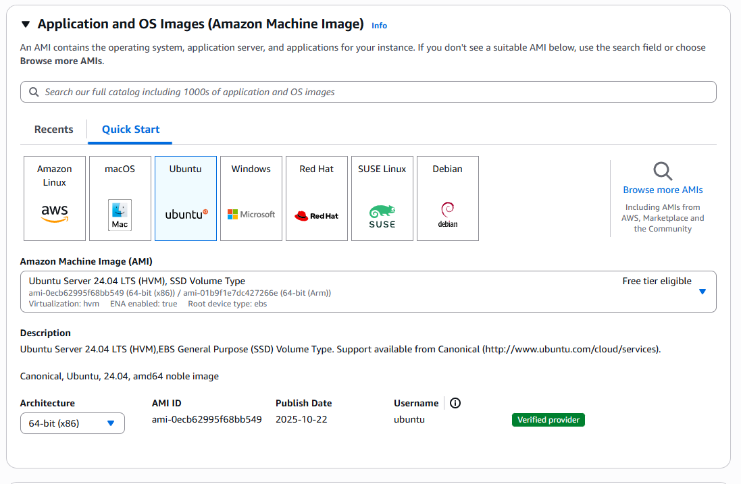The height and width of the screenshot is (484, 741).
Task: Select the Amazon Linux AMI tile
Action: 55,198
